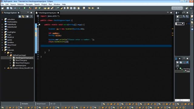
Task: Close the Package Explorer tab
Action: [18, 13]
